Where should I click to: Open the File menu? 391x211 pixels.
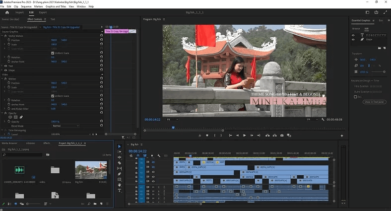point(2,6)
